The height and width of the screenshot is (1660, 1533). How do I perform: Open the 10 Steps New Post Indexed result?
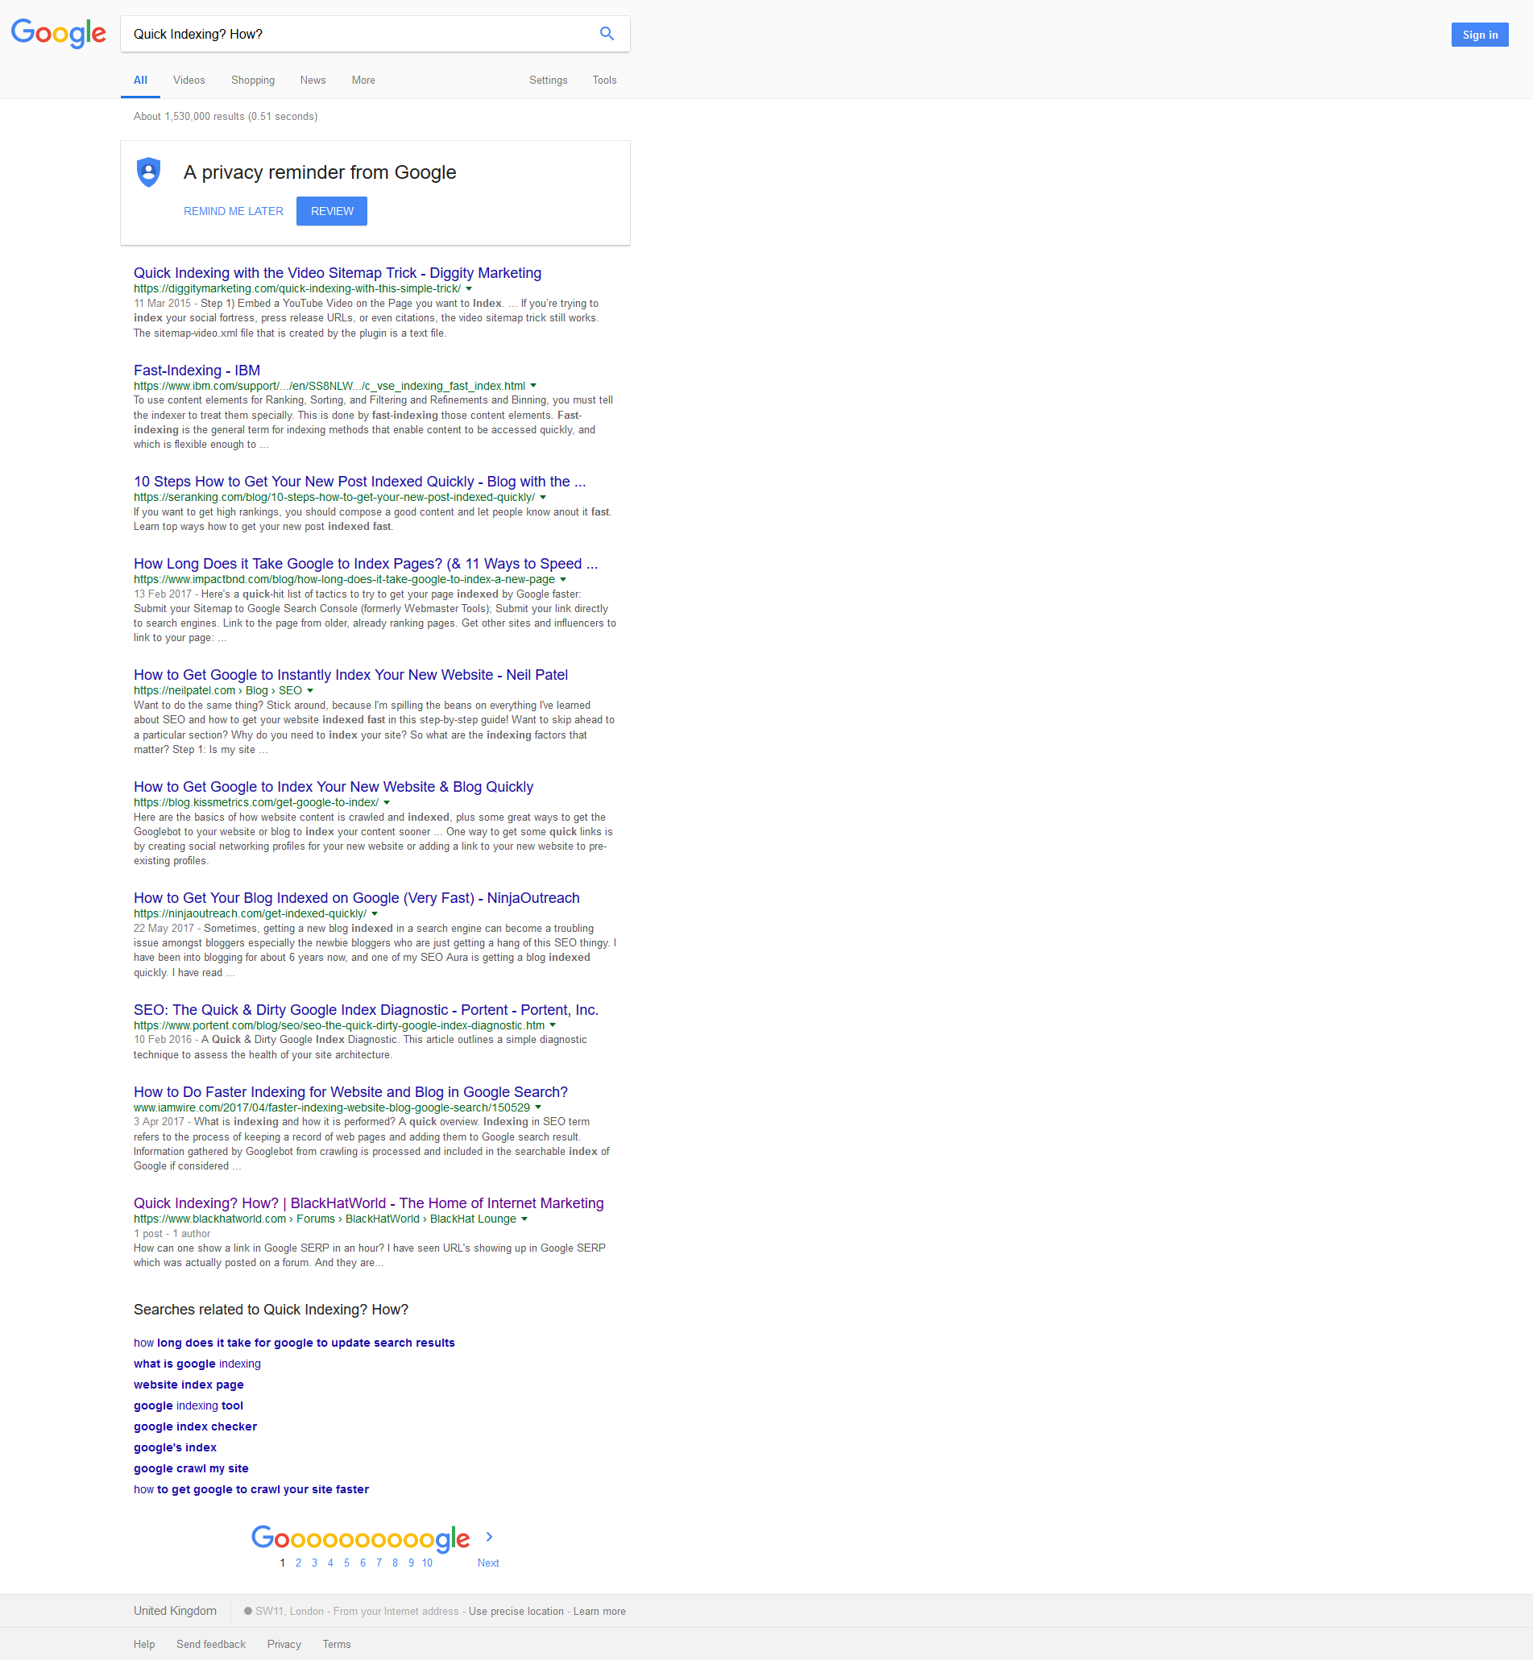(360, 481)
